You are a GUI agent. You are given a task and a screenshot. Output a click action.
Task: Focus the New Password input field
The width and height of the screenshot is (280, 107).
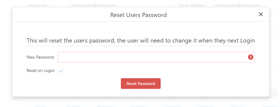(x=156, y=57)
